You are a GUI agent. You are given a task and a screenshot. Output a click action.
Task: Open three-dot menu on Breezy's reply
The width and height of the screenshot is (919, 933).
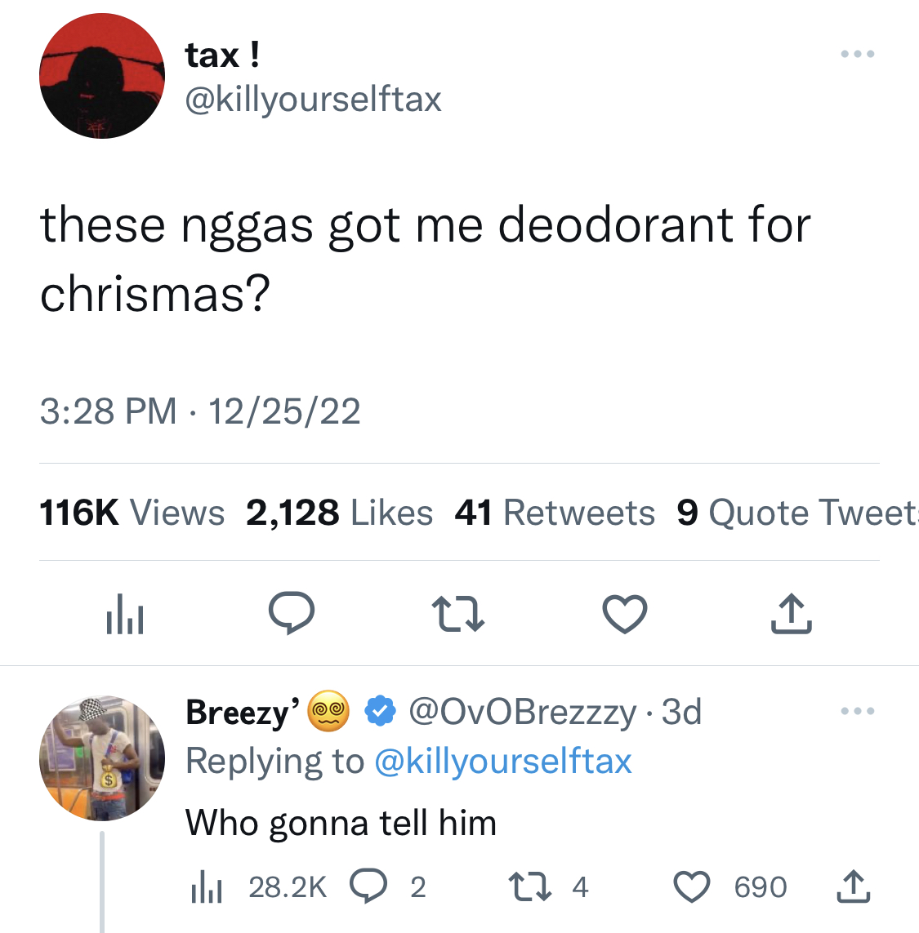tap(858, 710)
